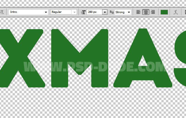
Task: Open the Regular font style dropdown
Action: (x=74, y=12)
